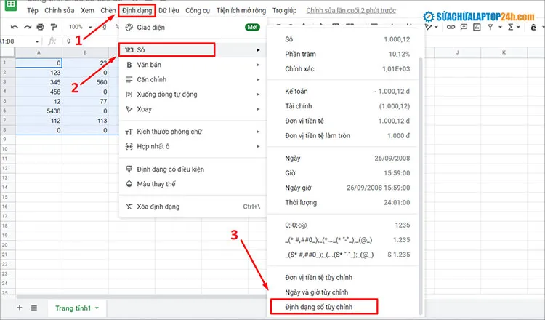The image size is (545, 320).
Task: Expand the Số submenu entry
Action: pyautogui.click(x=193, y=50)
